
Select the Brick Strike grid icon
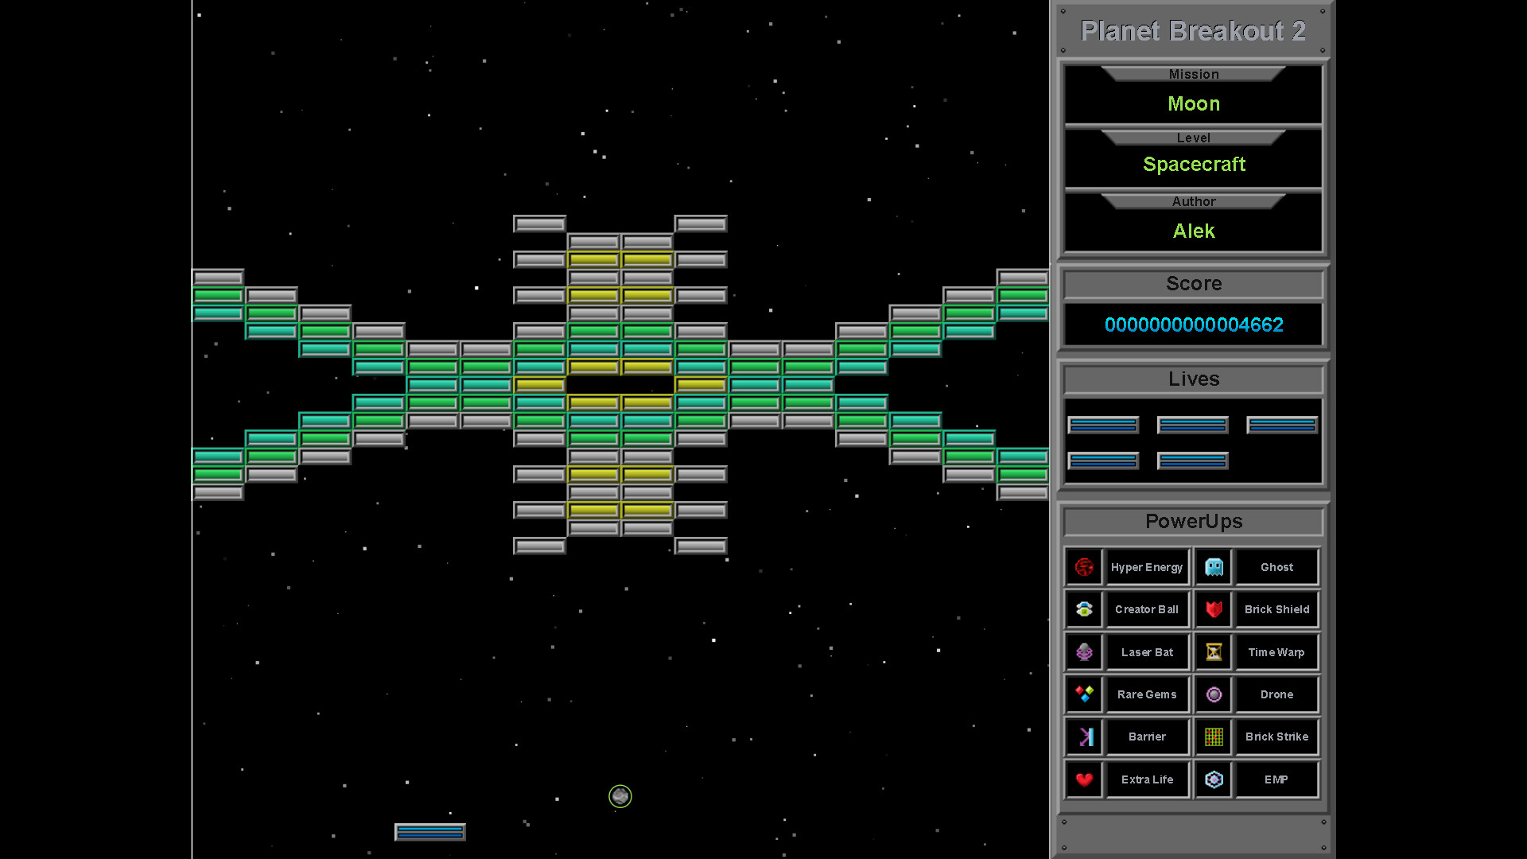coord(1213,737)
